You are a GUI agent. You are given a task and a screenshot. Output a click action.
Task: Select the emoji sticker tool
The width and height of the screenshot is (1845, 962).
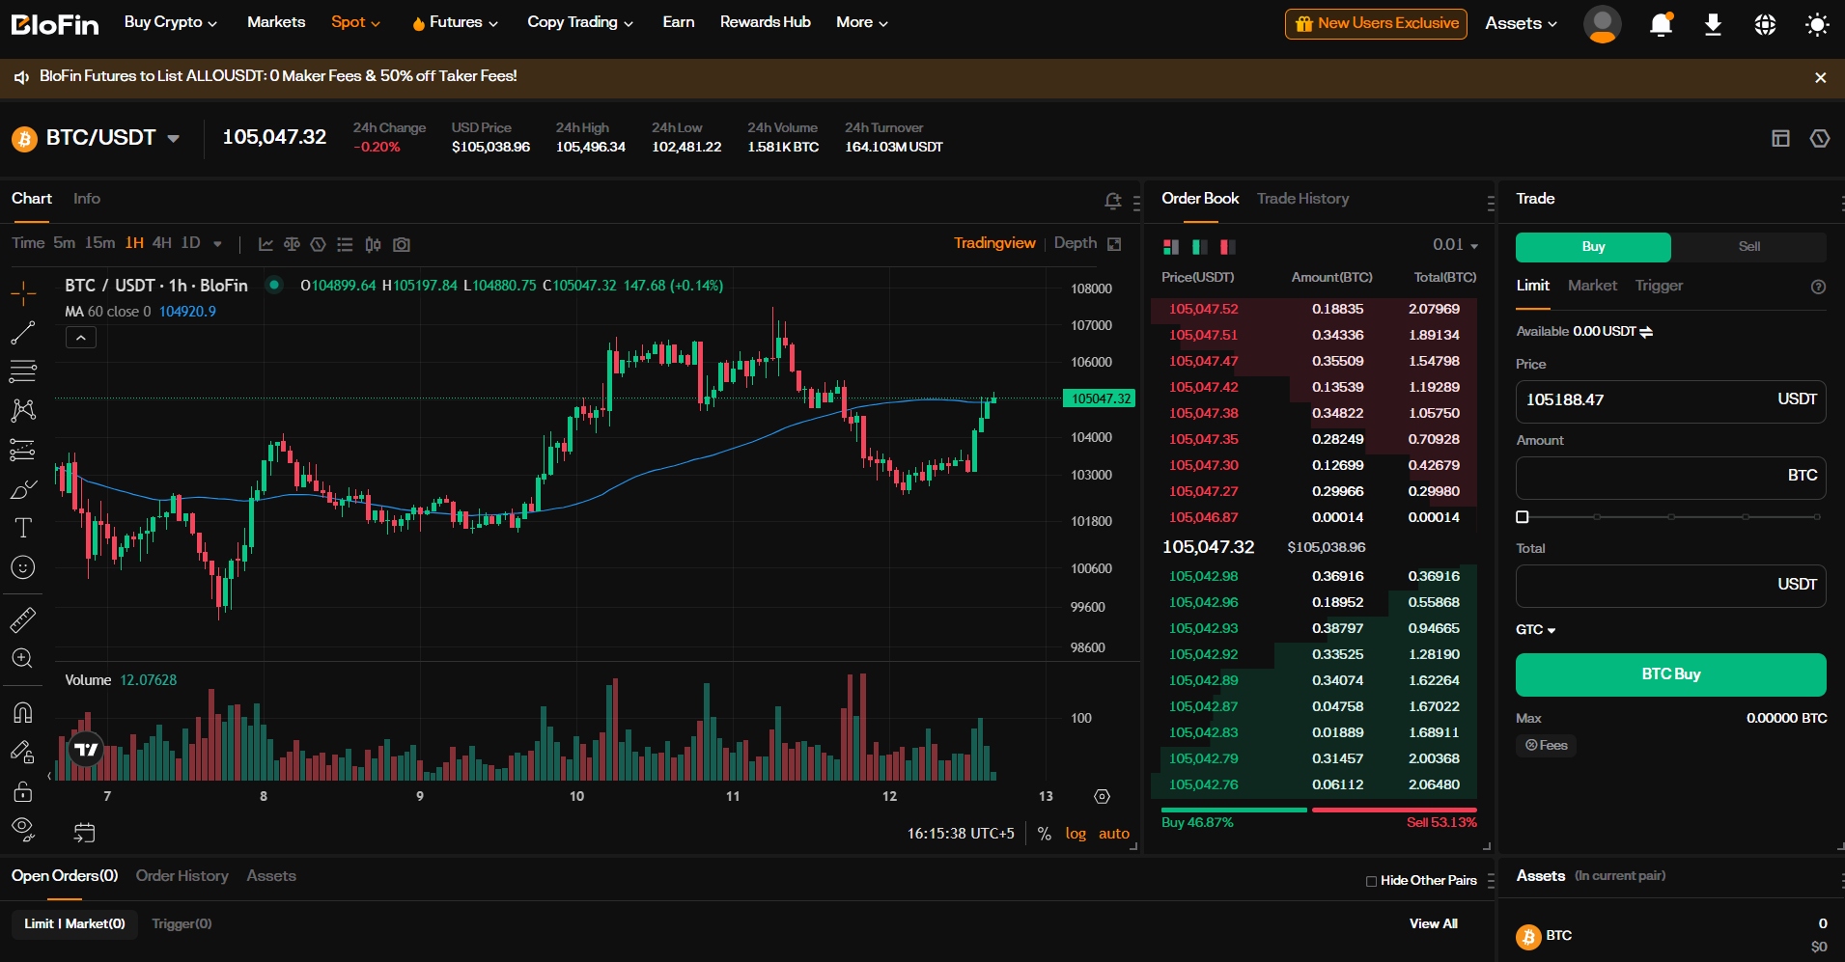pos(22,567)
